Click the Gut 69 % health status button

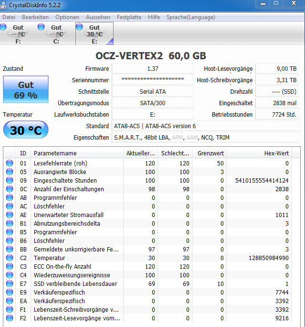point(26,89)
